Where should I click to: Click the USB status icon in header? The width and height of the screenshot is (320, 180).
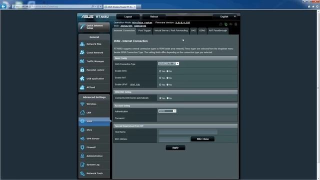[231, 24]
